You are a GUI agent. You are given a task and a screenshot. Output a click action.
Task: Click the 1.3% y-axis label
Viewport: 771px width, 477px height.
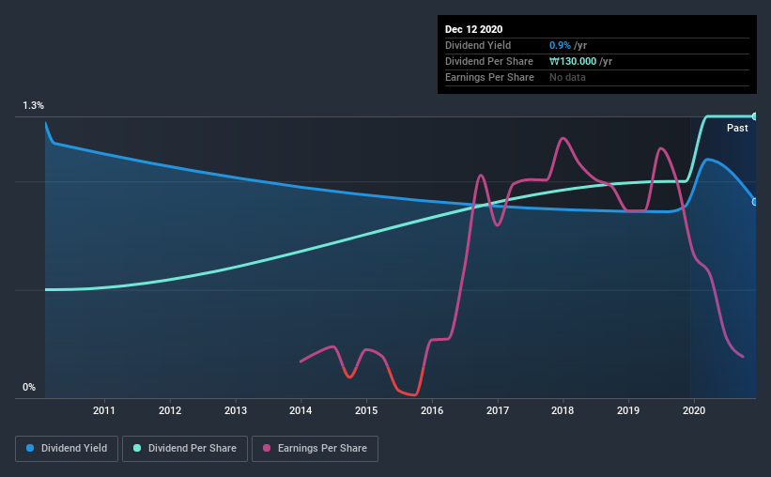pyautogui.click(x=33, y=105)
